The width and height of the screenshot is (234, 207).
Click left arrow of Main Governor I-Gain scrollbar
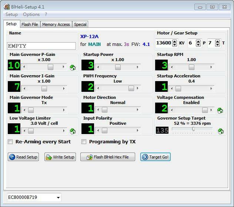(x=24, y=89)
